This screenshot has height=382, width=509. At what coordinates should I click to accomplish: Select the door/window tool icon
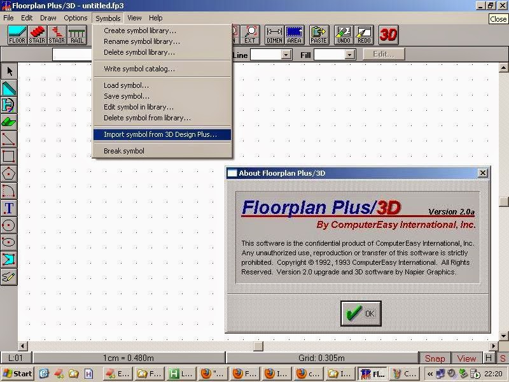point(9,106)
